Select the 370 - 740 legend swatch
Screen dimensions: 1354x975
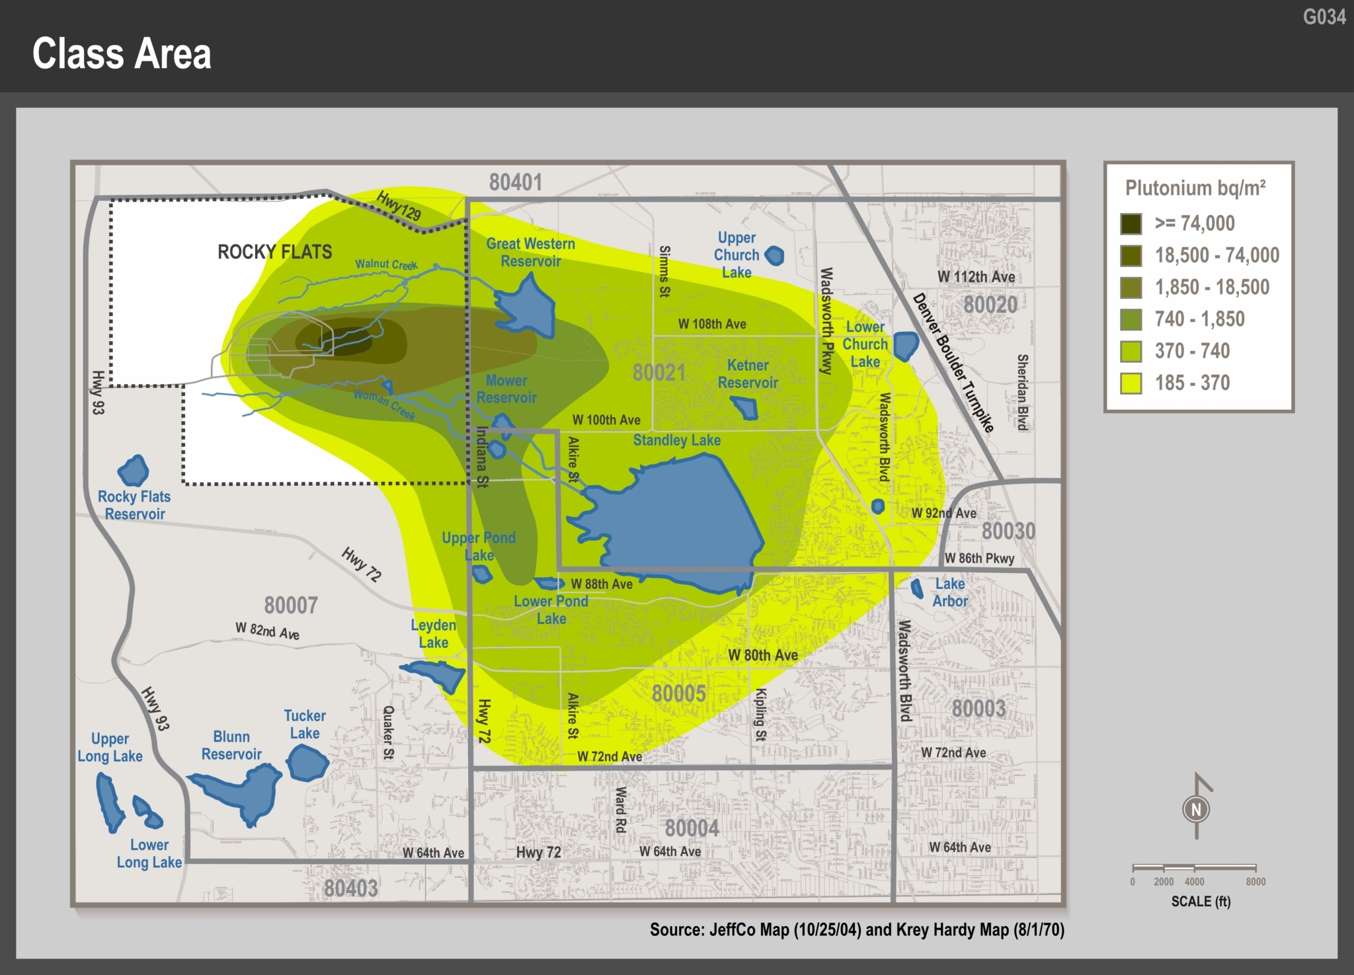coord(1131,351)
